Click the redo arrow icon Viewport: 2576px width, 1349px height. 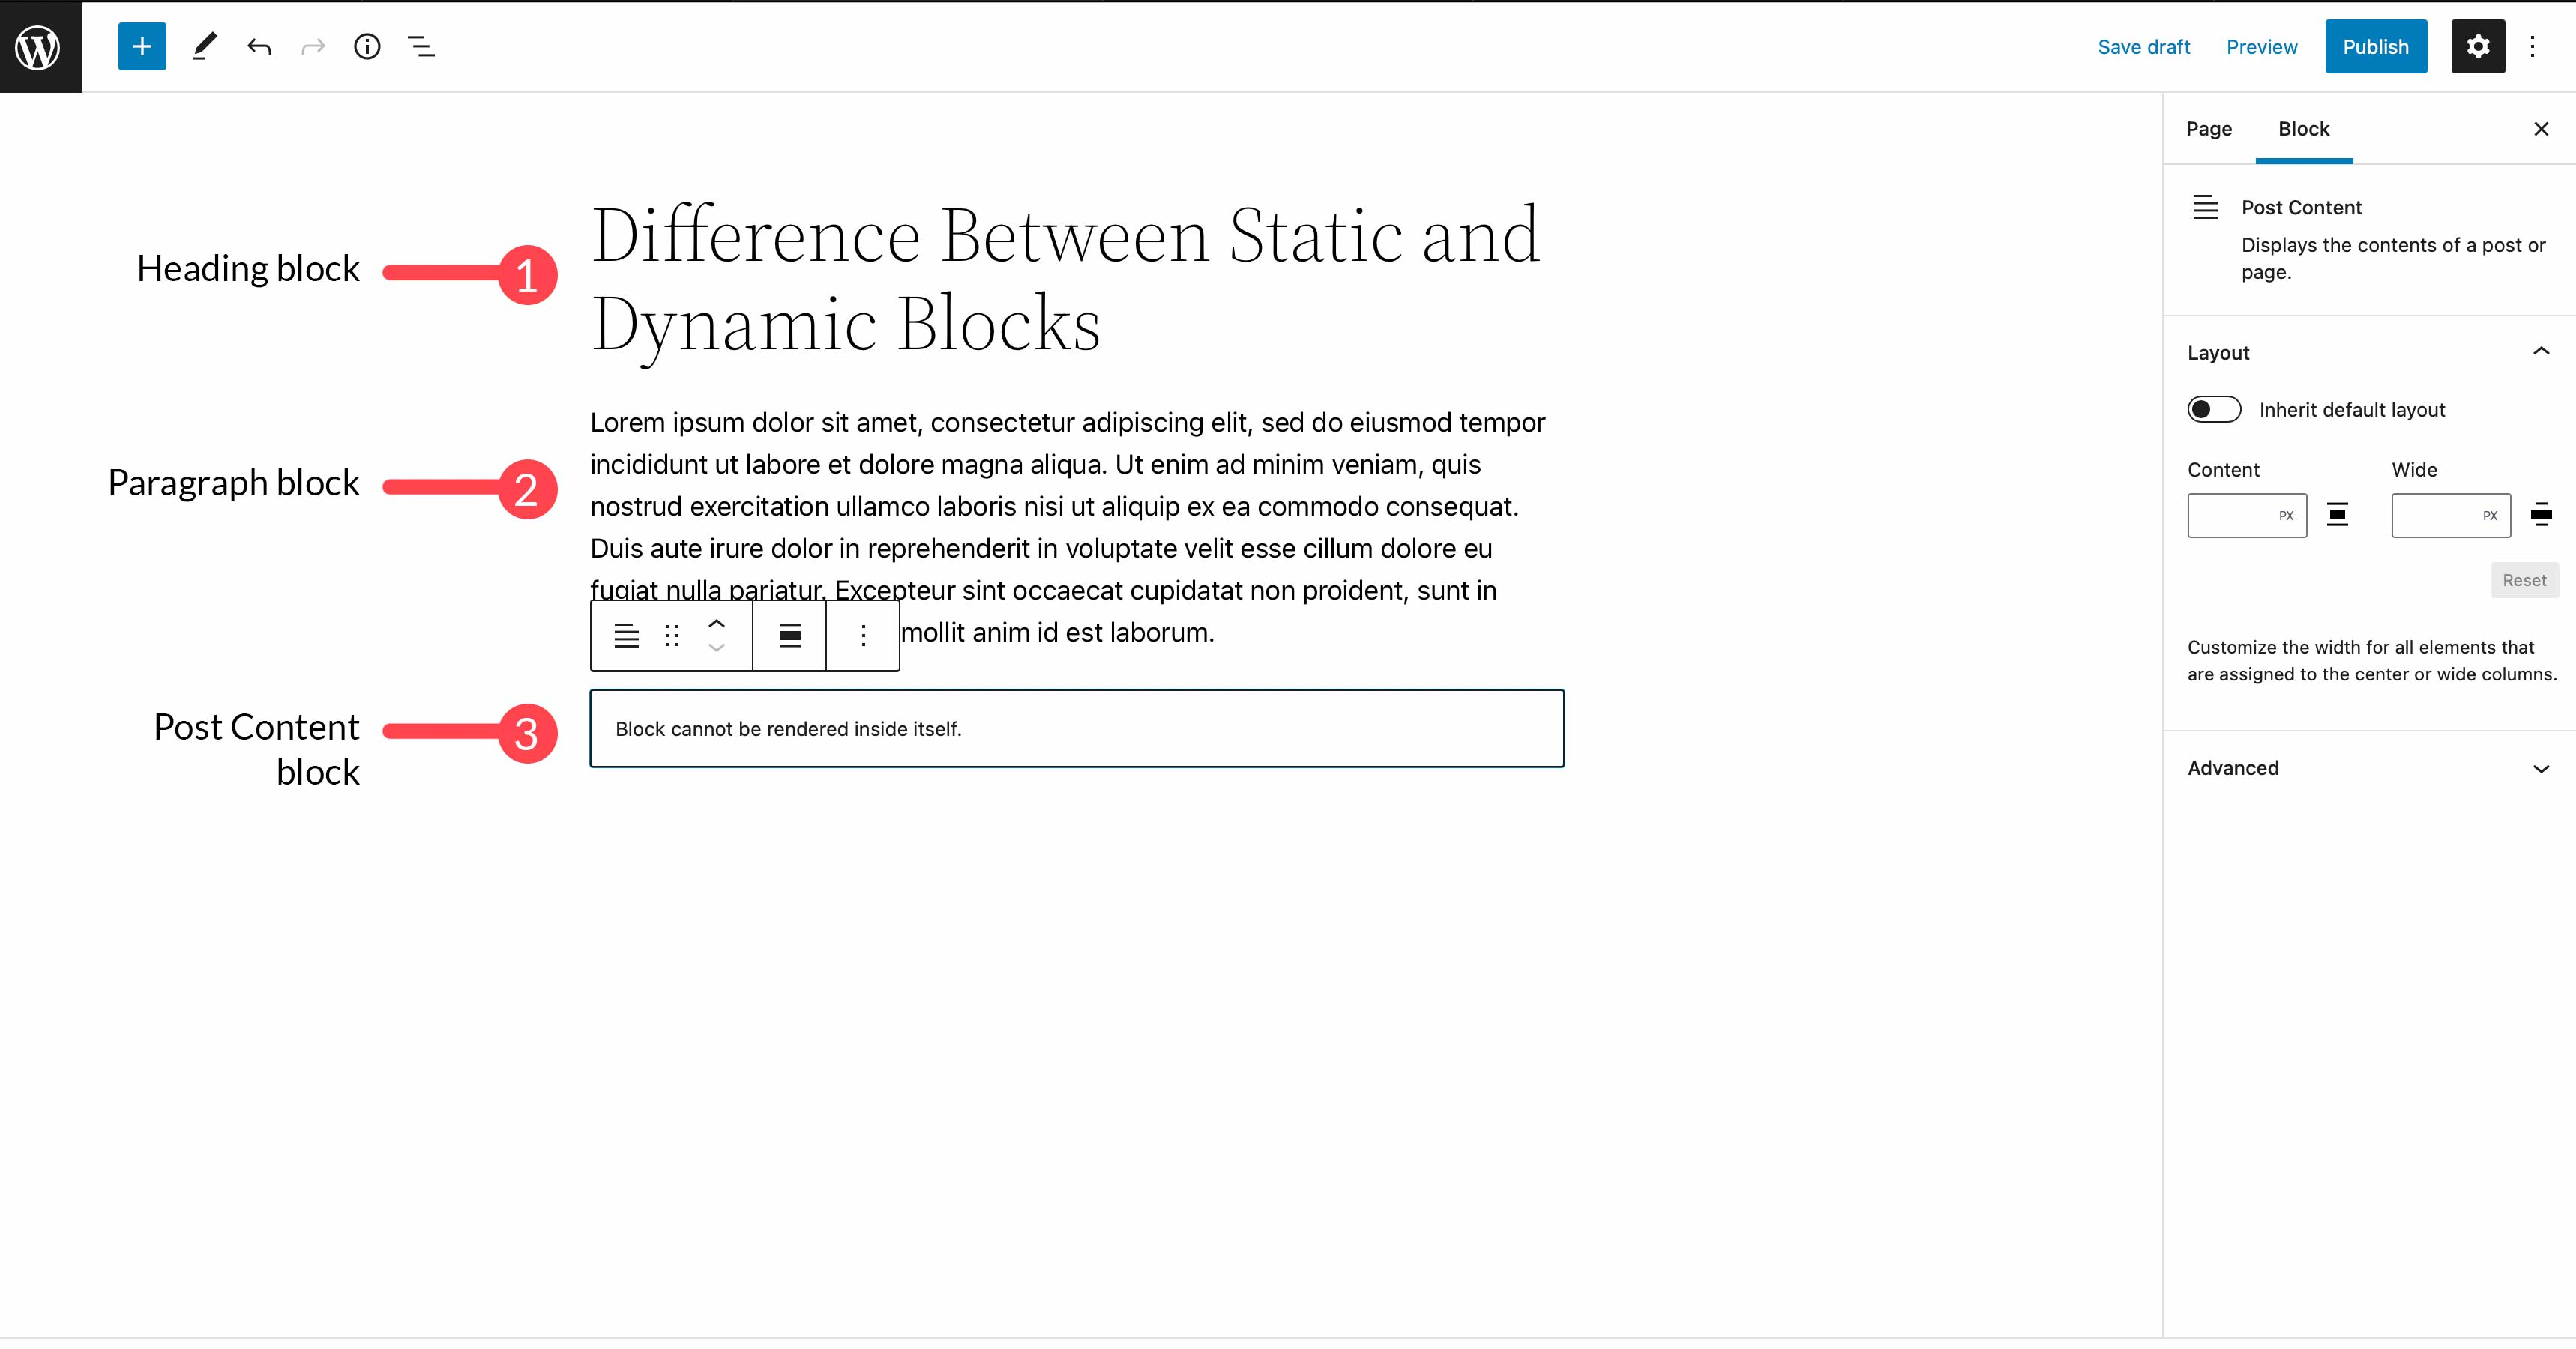point(312,46)
